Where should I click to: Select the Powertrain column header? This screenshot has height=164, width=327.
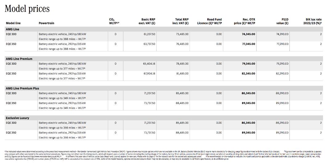click(46, 23)
